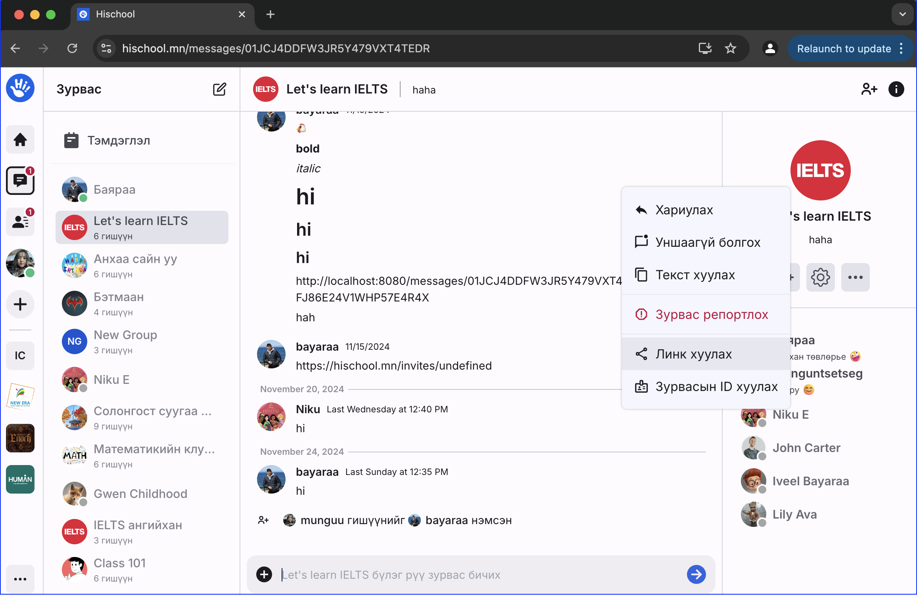Open the home icon in the sidebar
917x595 pixels.
[20, 140]
